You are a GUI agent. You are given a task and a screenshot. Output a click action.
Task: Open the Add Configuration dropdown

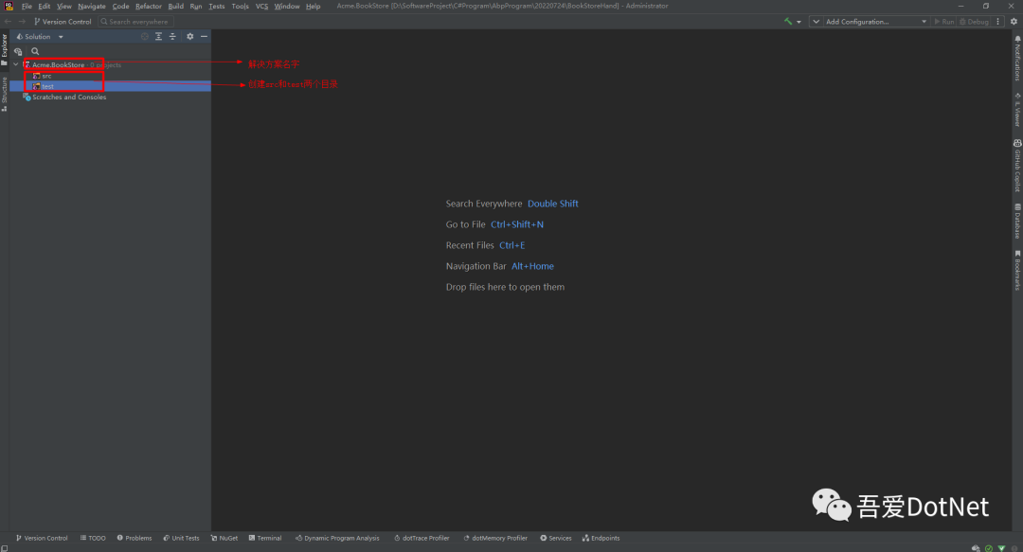pos(875,22)
